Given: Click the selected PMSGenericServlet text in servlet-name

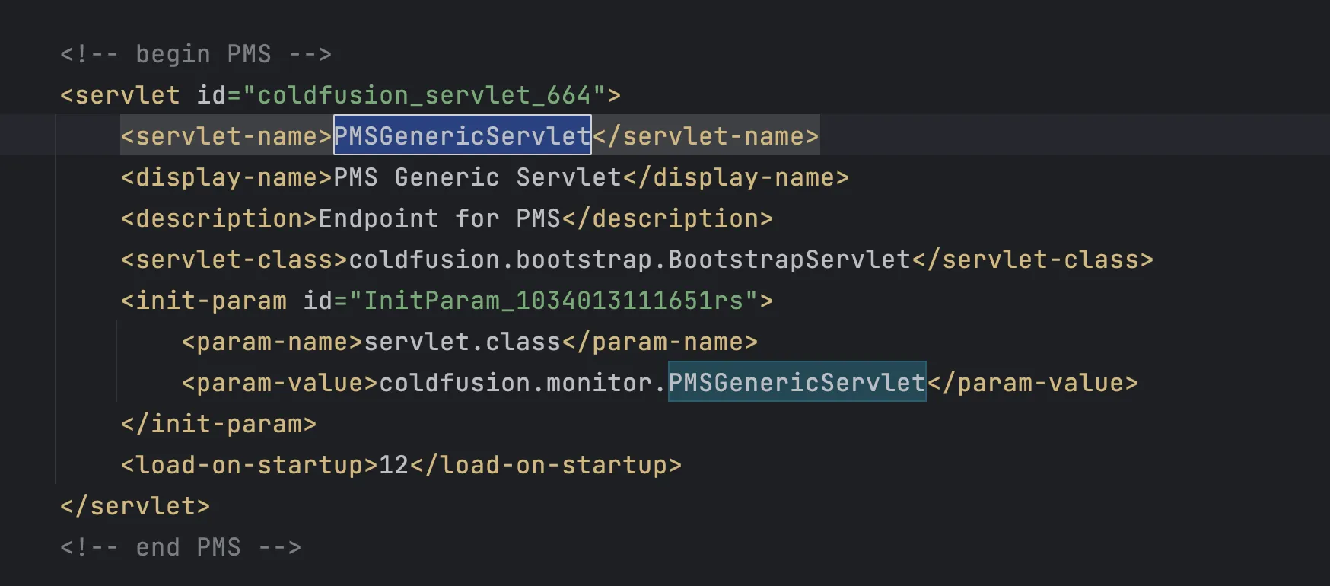Looking at the screenshot, I should point(462,135).
